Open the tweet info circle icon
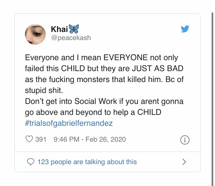Image resolution: width=215 pixels, height=186 pixels. click(x=185, y=140)
